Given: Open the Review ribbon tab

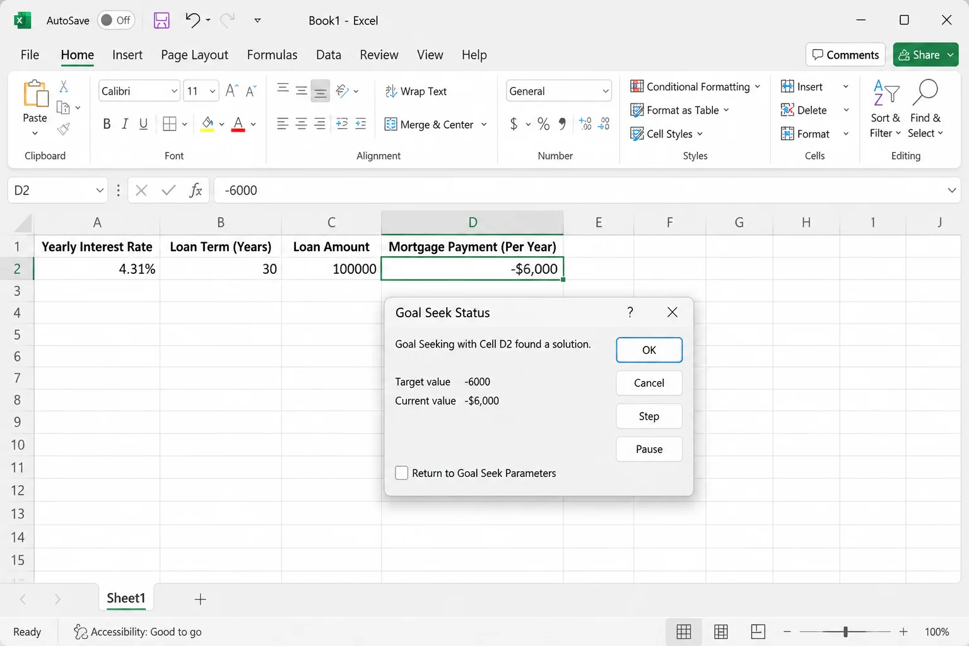Looking at the screenshot, I should tap(379, 55).
